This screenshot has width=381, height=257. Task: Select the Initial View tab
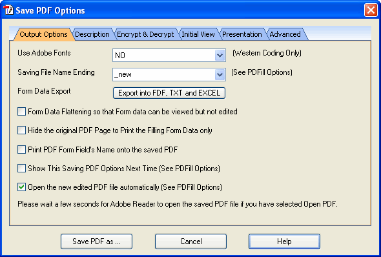(x=198, y=34)
